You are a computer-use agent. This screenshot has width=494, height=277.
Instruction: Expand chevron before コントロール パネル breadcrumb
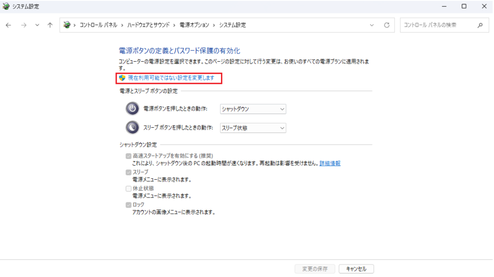pos(75,25)
